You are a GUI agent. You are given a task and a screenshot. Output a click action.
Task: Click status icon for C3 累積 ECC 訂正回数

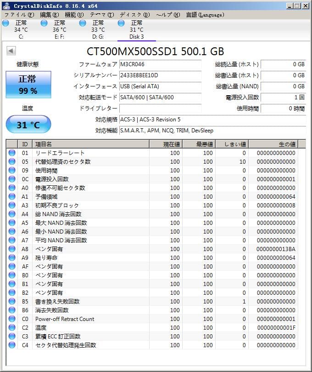(x=12, y=336)
